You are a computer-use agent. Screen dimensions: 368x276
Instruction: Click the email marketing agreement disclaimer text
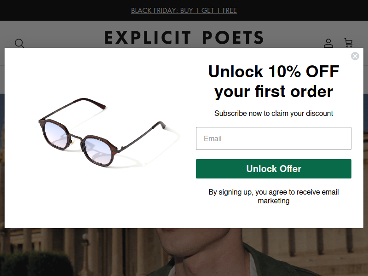[x=274, y=196]
